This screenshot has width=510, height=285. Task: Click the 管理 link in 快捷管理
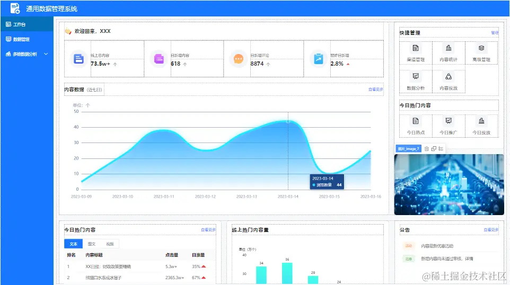click(495, 33)
